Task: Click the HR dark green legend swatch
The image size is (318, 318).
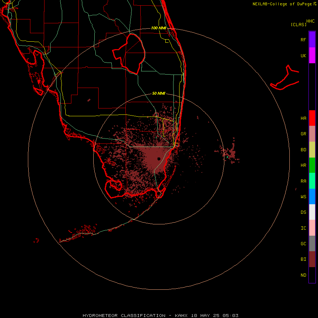Action: click(312, 165)
